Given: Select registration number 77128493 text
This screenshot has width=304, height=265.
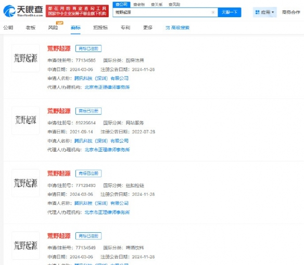Looking at the screenshot, I should (85, 186).
